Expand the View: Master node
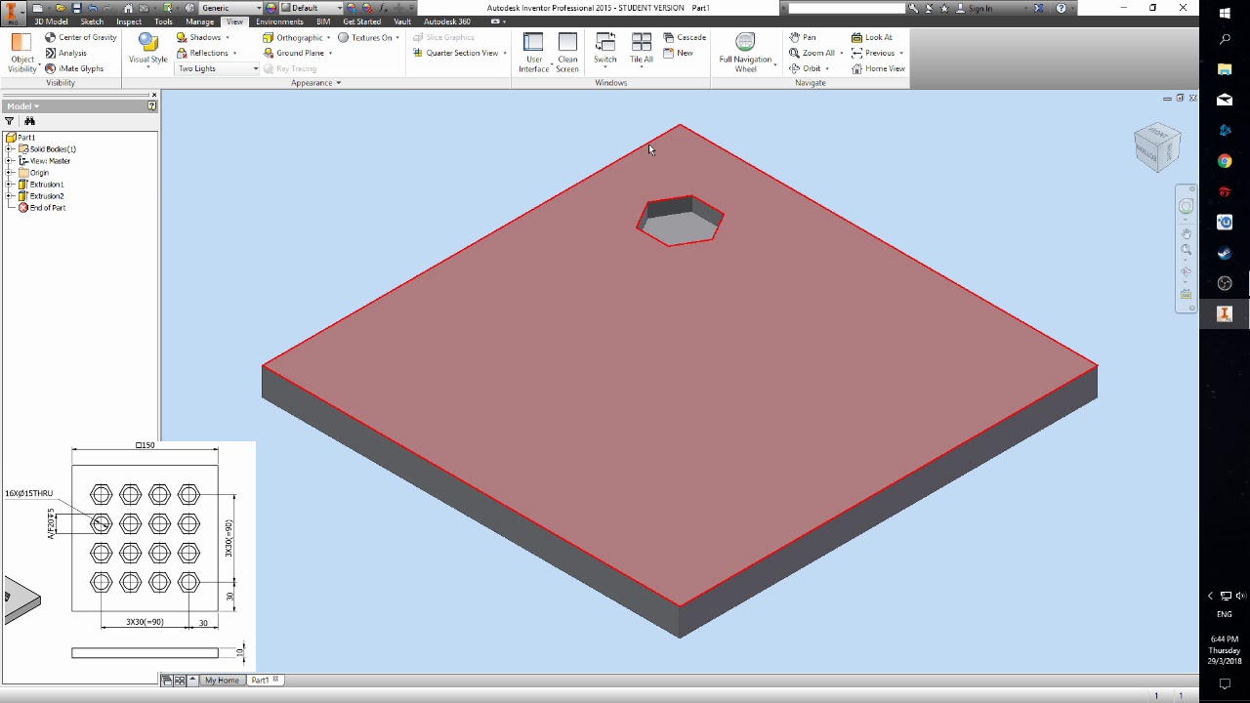 (10, 161)
